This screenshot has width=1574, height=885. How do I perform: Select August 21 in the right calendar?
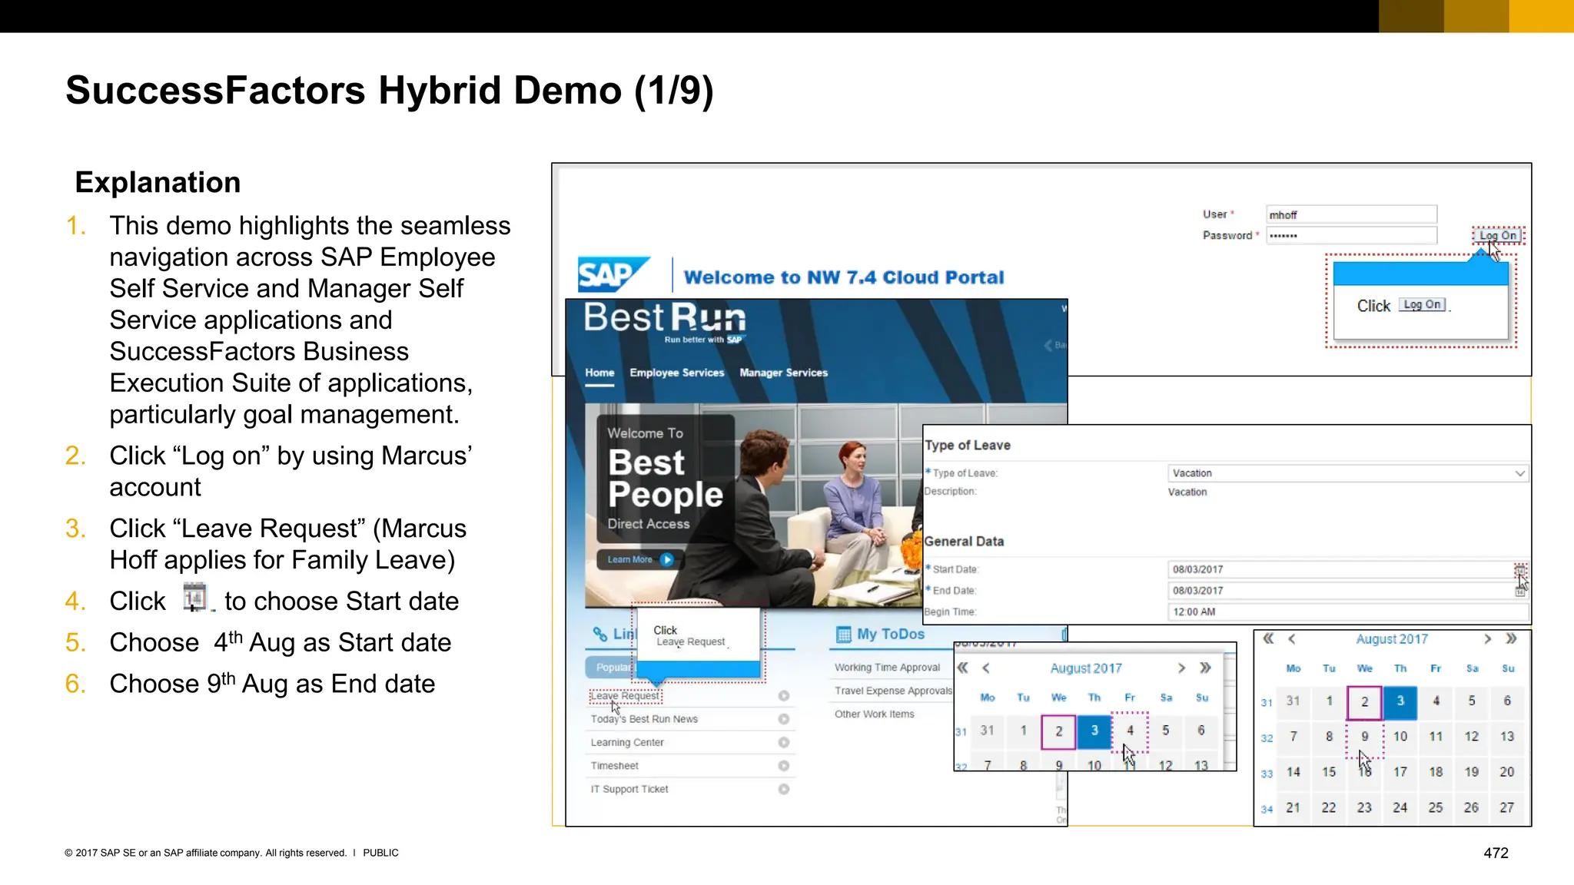1293,807
